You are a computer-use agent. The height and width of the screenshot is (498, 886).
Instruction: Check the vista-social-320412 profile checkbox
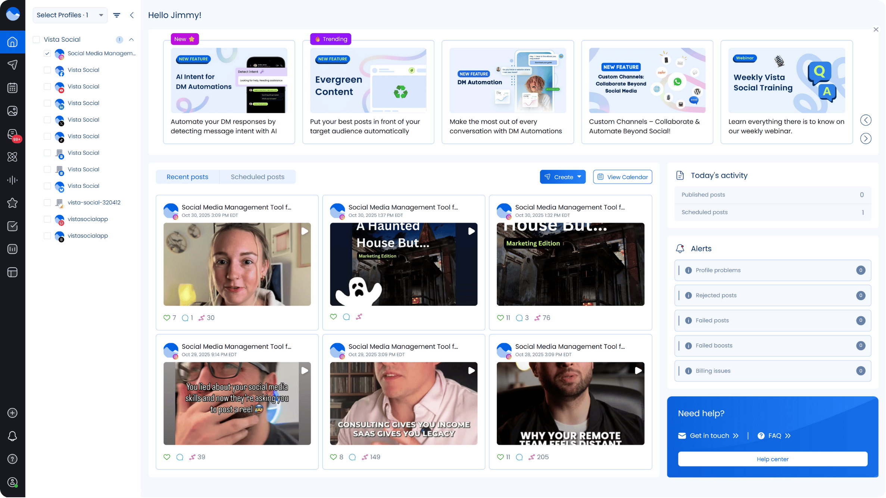pos(47,203)
